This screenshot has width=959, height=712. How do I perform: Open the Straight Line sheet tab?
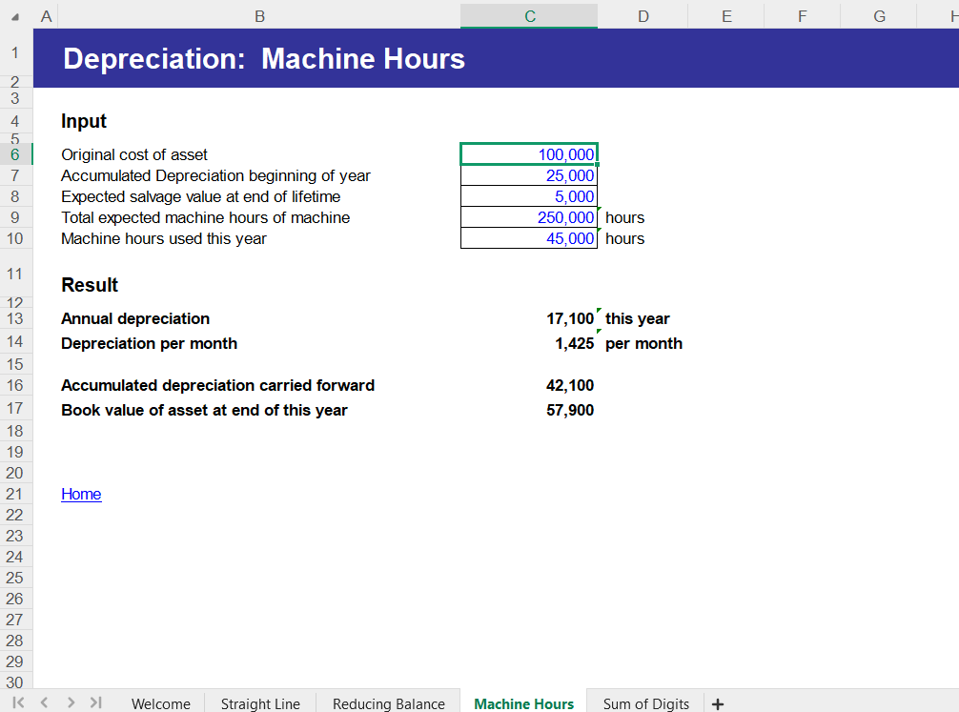tap(259, 703)
